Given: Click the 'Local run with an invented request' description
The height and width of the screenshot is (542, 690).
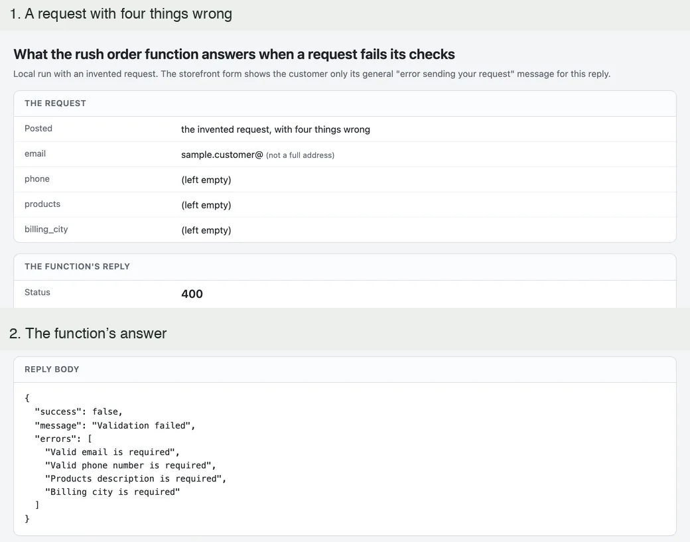Looking at the screenshot, I should point(312,74).
